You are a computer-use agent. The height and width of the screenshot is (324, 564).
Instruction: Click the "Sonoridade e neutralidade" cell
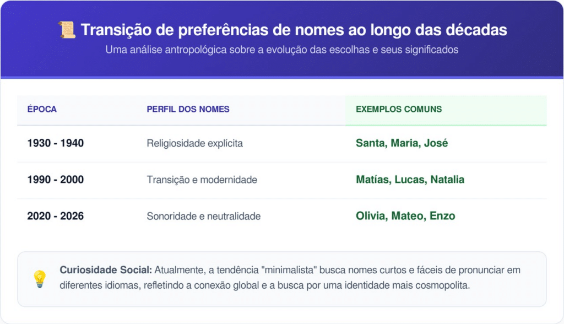203,216
